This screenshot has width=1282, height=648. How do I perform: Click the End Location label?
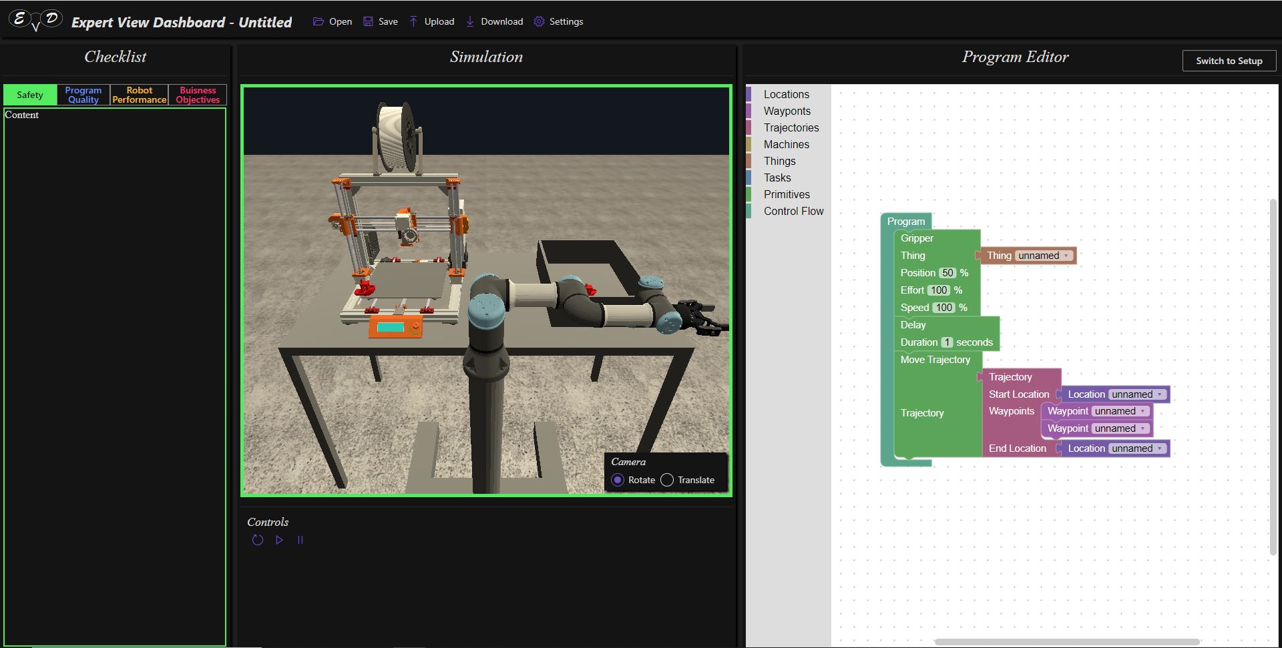point(1018,448)
